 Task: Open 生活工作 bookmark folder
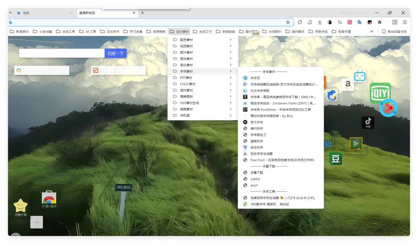coord(202,31)
